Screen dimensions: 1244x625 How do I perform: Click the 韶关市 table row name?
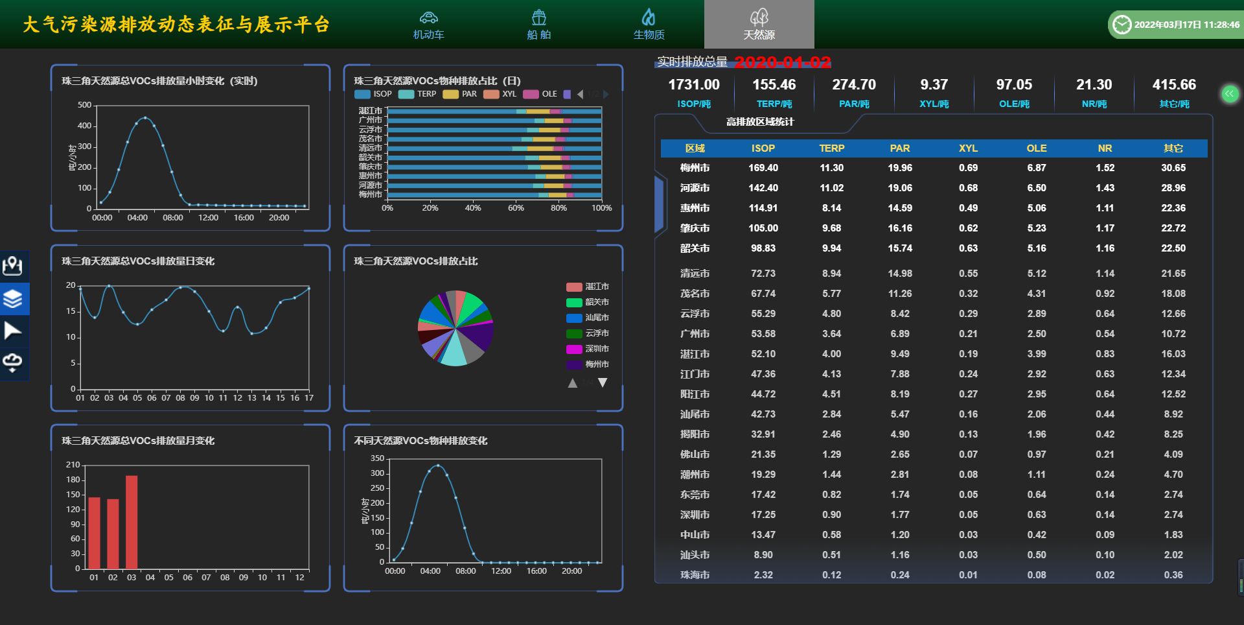click(695, 248)
